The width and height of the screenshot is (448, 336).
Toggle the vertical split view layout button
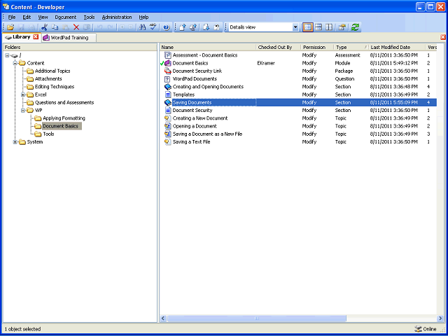pyautogui.click(x=329, y=27)
